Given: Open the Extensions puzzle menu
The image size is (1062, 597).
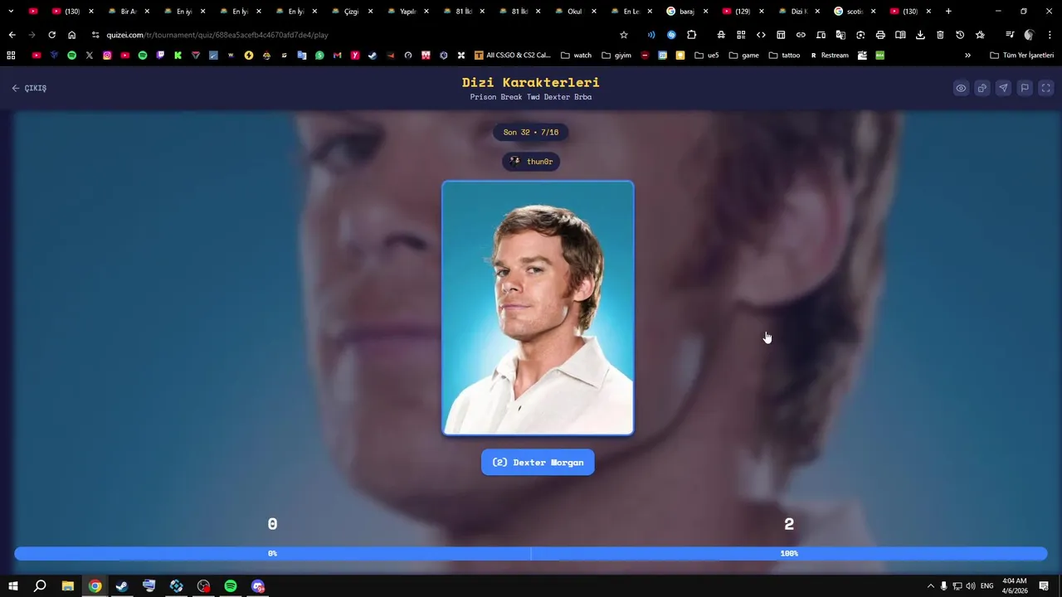Looking at the screenshot, I should pyautogui.click(x=692, y=35).
